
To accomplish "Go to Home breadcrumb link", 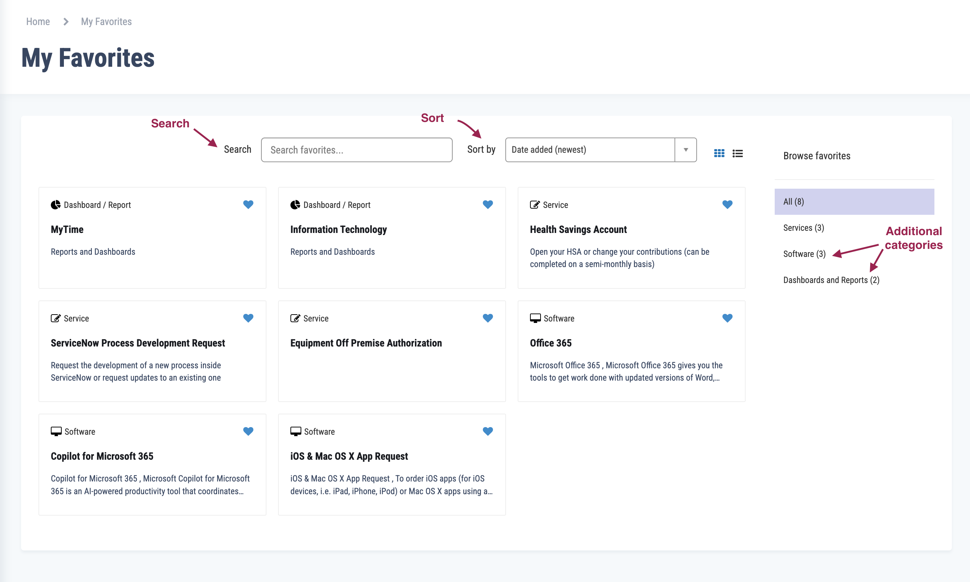I will (x=38, y=21).
